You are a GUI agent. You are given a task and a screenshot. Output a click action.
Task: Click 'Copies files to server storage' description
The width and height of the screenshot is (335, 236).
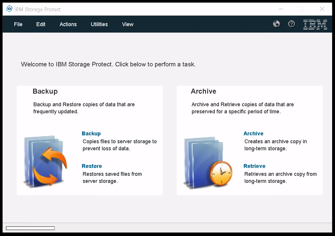pyautogui.click(x=120, y=145)
